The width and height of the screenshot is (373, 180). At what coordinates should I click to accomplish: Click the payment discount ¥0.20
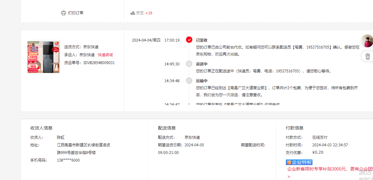pos(318,152)
